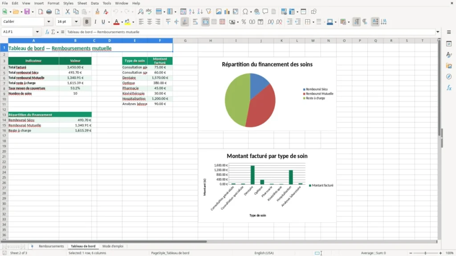Select the pie chart Répartition du financement
456x256 pixels.
point(267,94)
